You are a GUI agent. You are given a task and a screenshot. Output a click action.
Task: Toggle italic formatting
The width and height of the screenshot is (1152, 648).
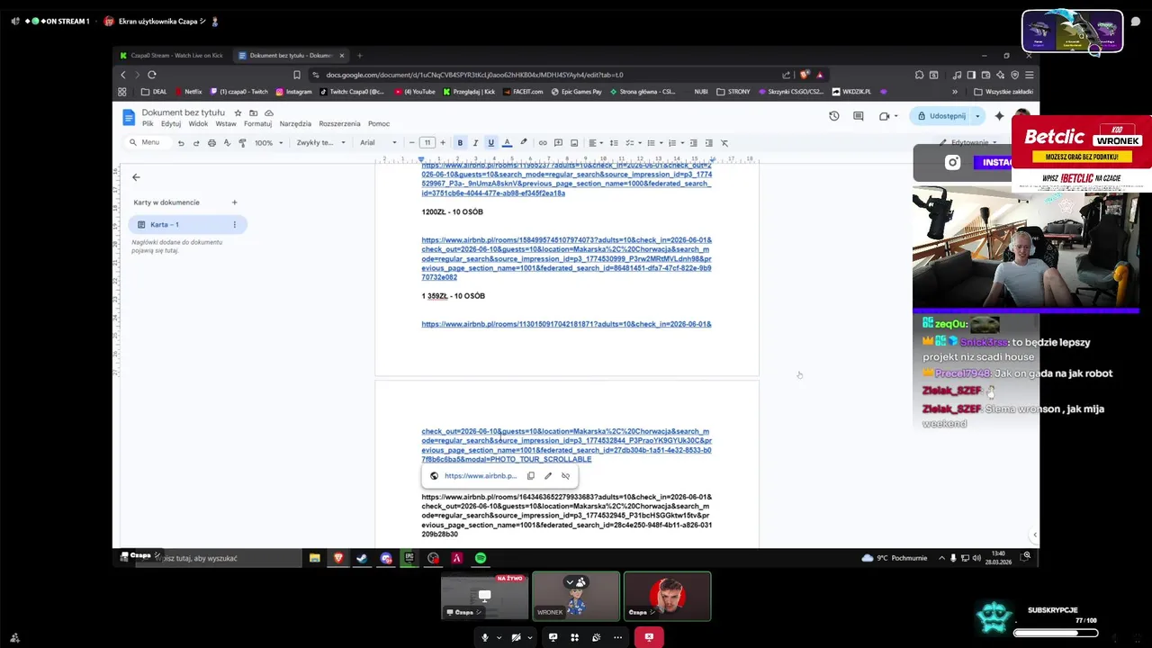tap(475, 143)
